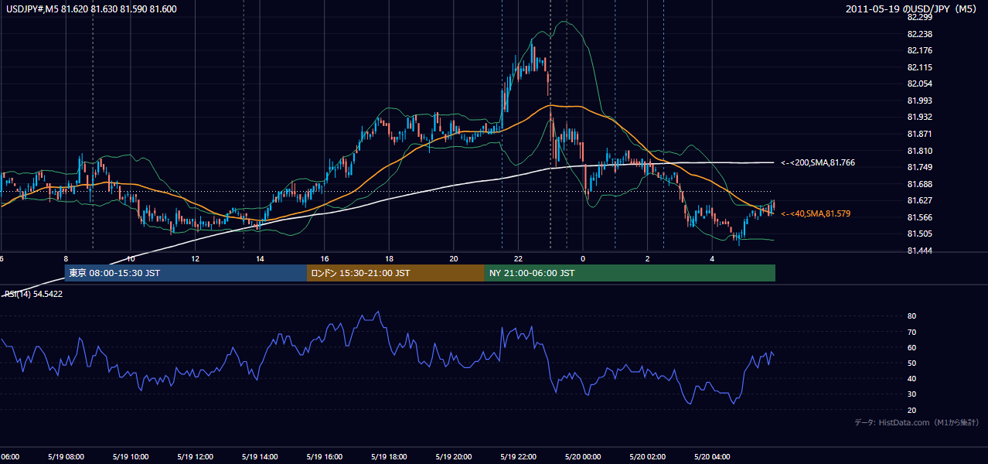Click price level 82.176 on price axis
The height and width of the screenshot is (464, 988).
[919, 50]
